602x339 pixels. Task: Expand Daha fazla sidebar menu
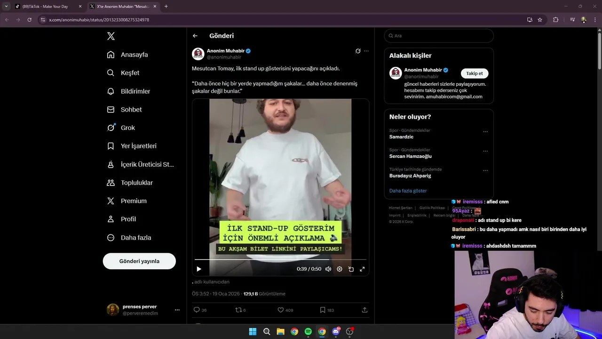(x=129, y=238)
